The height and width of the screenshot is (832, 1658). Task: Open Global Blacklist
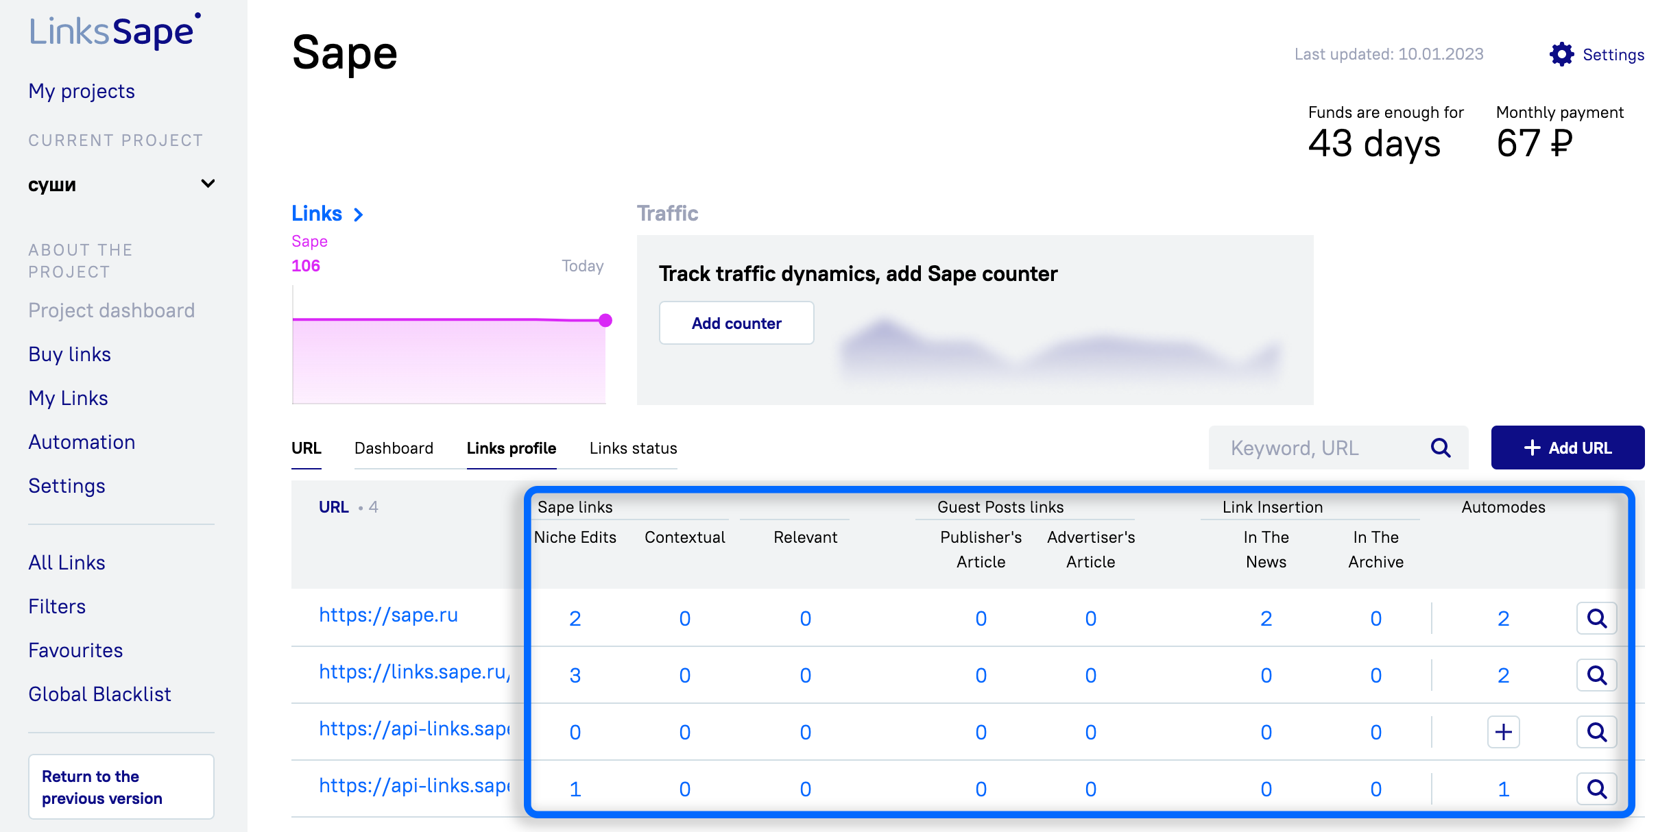[x=99, y=694]
